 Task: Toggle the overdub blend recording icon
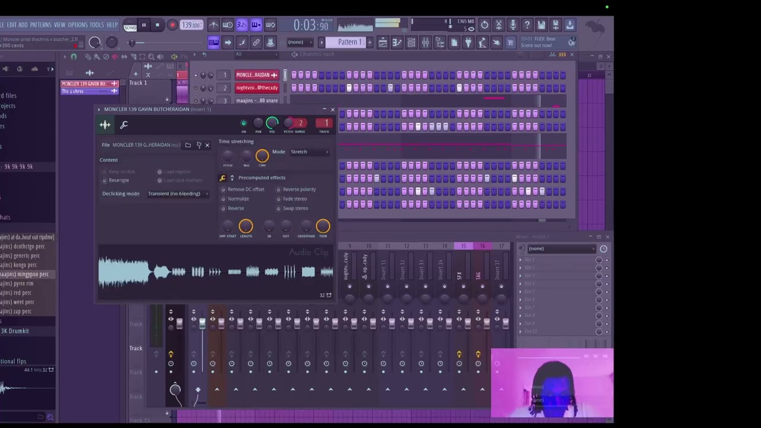point(256,25)
